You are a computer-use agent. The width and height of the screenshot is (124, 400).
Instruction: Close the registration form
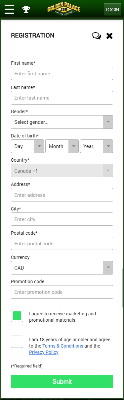point(109,36)
